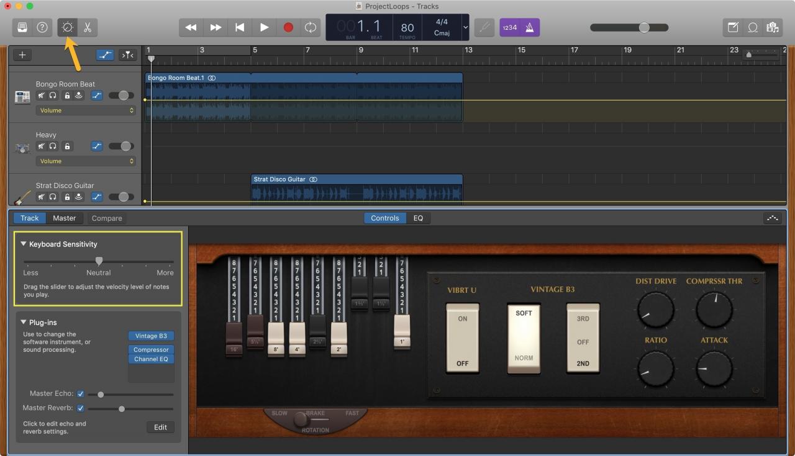Image resolution: width=795 pixels, height=456 pixels.
Task: Rewind the project
Action: coord(191,27)
